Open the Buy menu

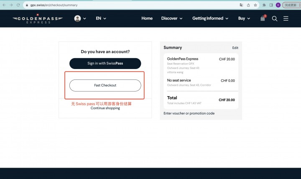tap(244, 18)
